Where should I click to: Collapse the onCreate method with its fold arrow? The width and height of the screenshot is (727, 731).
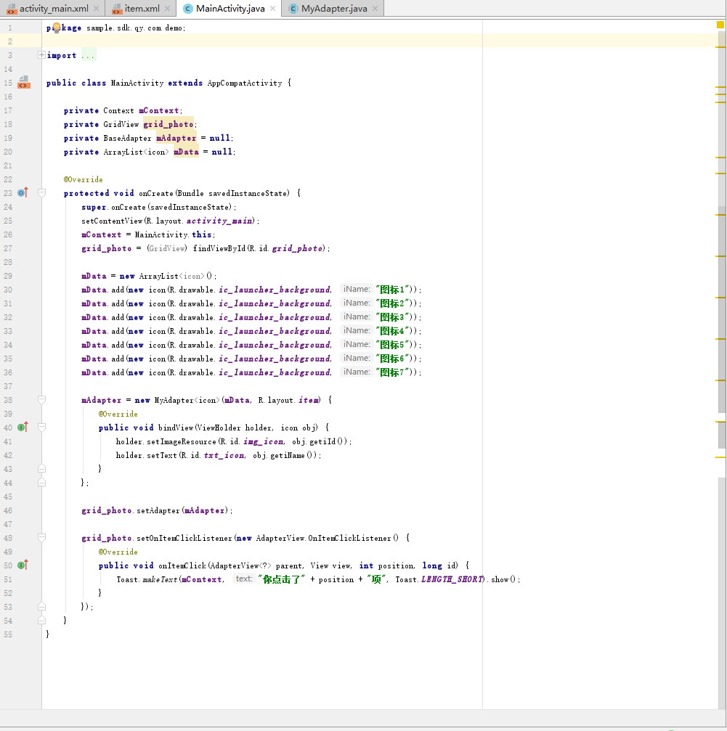point(42,193)
